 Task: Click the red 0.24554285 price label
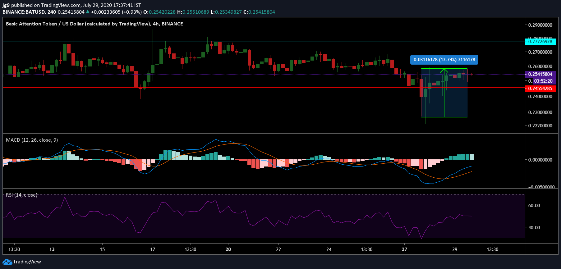(540, 89)
